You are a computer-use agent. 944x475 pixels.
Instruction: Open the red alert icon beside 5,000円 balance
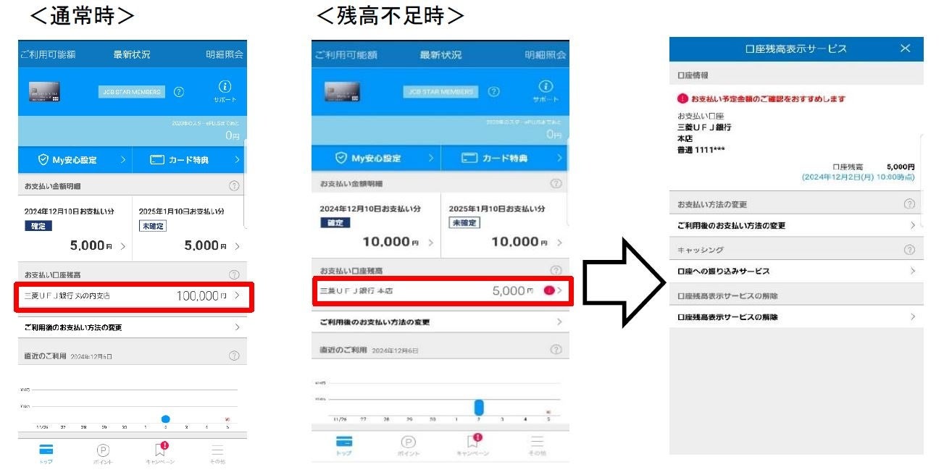pos(548,290)
